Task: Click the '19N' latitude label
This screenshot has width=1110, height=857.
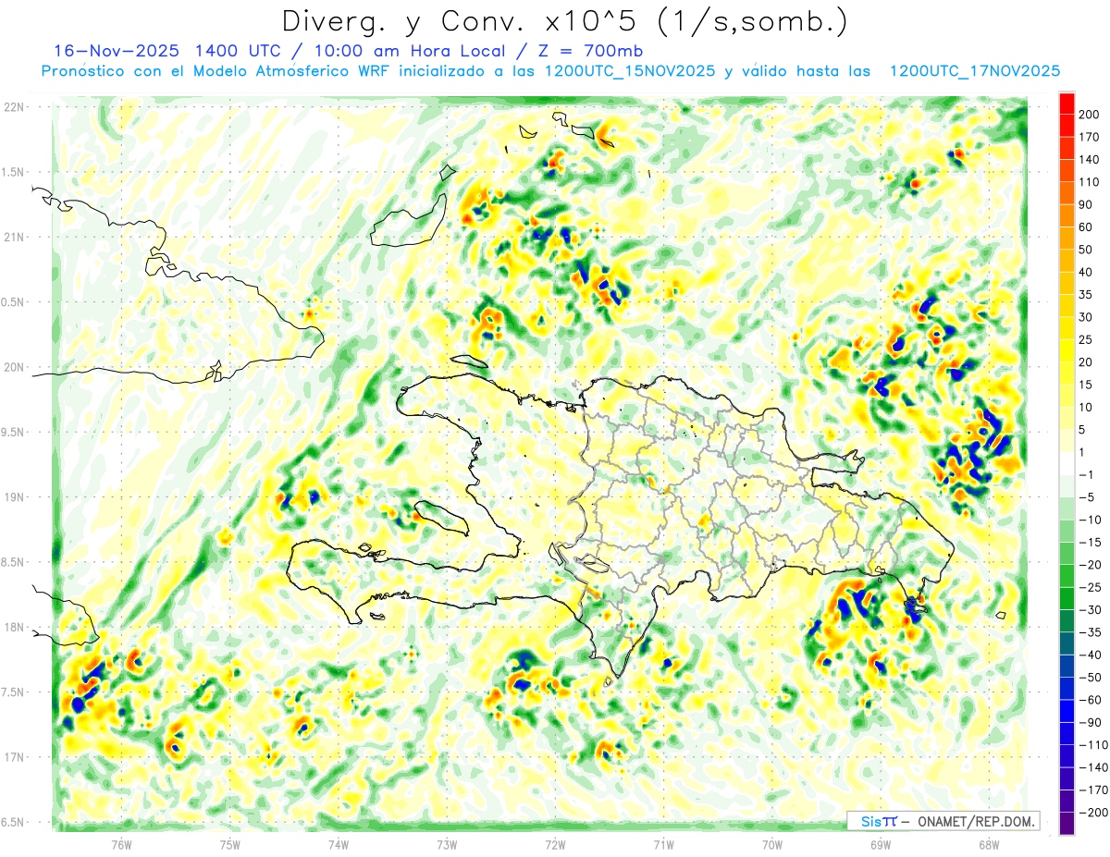Action: coord(15,497)
